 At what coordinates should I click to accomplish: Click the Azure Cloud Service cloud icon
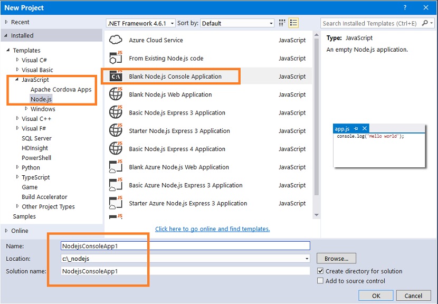click(116, 40)
